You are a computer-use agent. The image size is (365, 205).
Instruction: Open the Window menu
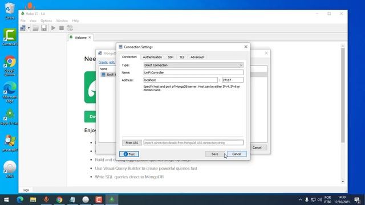click(x=62, y=20)
